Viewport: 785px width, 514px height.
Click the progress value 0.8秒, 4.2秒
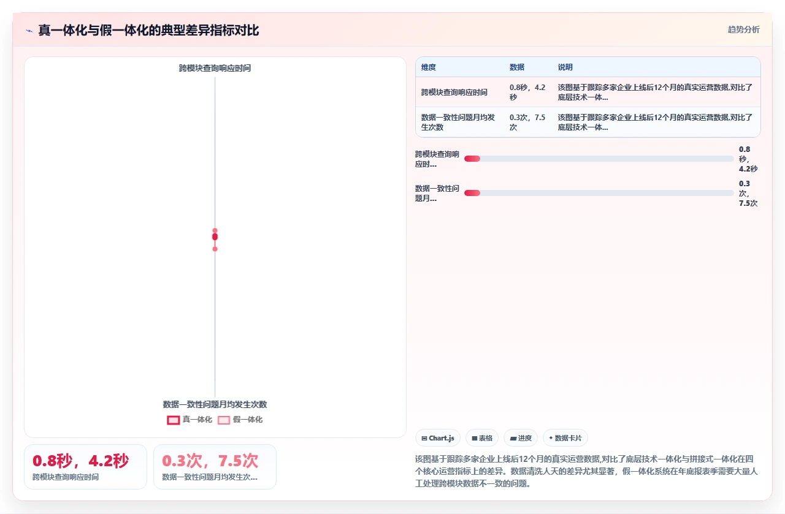(748, 159)
